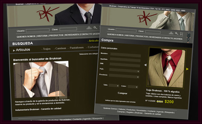Click the BK logo on the left page header
Screen dimensions: 202x124
coord(47,14)
